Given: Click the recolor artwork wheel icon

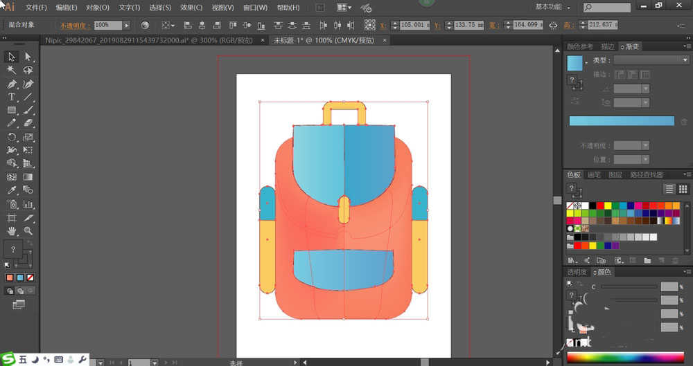Looking at the screenshot, I should 145,25.
